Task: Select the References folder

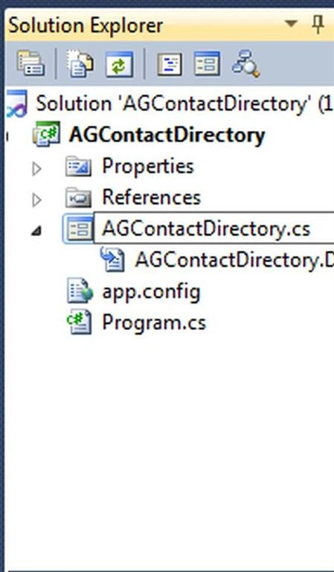Action: [151, 197]
